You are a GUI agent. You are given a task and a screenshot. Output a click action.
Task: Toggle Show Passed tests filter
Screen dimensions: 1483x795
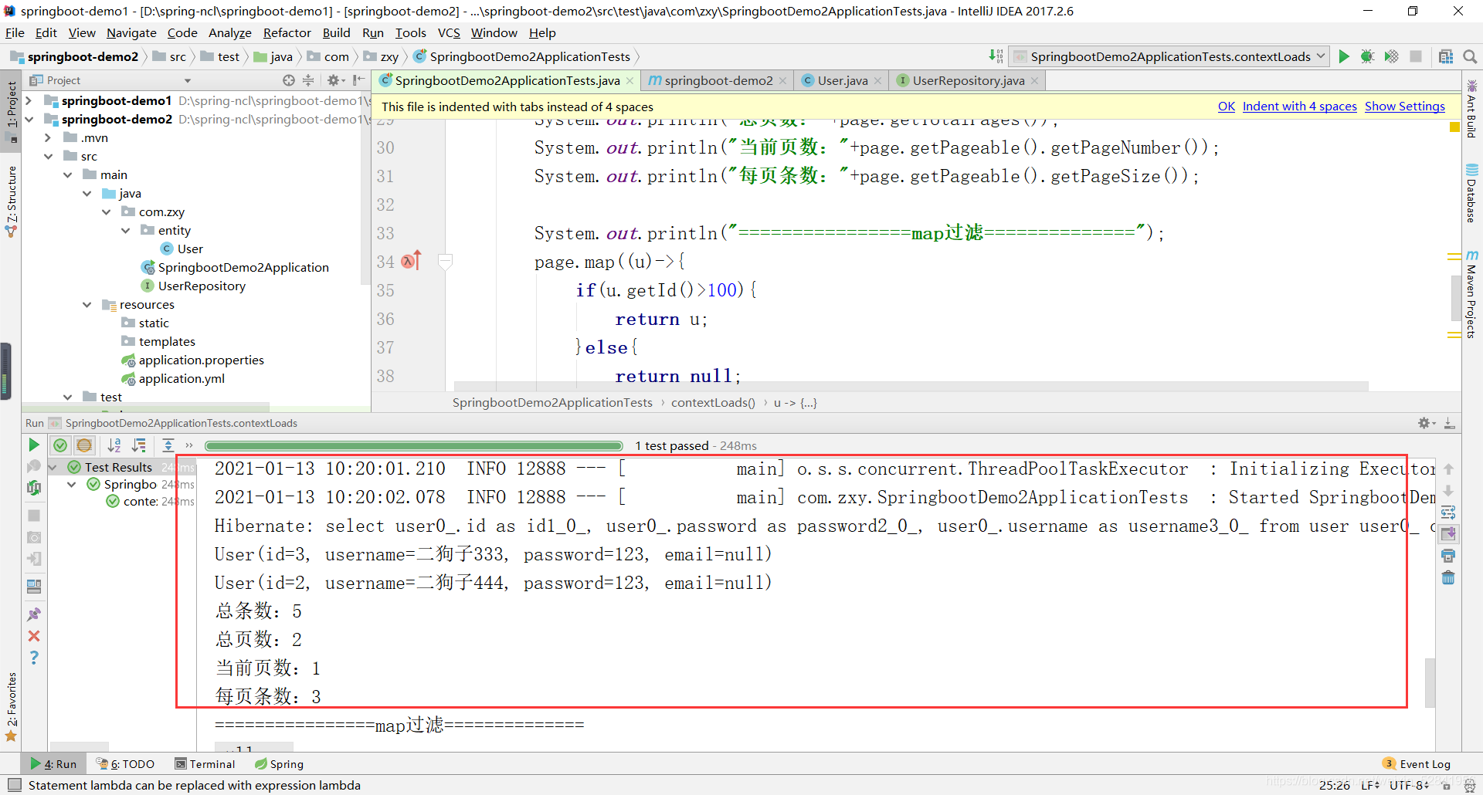(x=60, y=445)
